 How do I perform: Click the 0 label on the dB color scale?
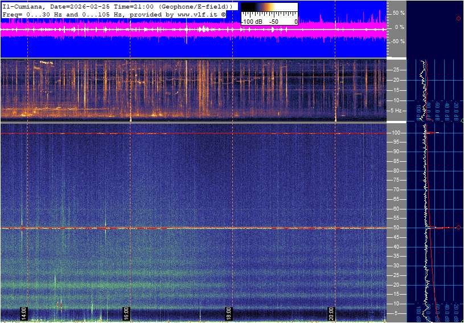(x=295, y=21)
